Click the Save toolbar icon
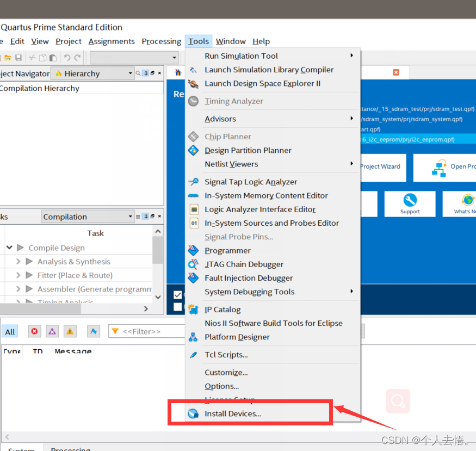Image resolution: width=476 pixels, height=451 pixels. (18, 58)
